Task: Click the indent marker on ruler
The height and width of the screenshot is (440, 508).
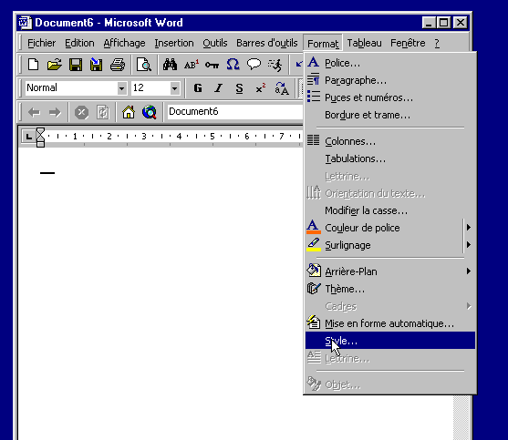Action: click(x=40, y=138)
